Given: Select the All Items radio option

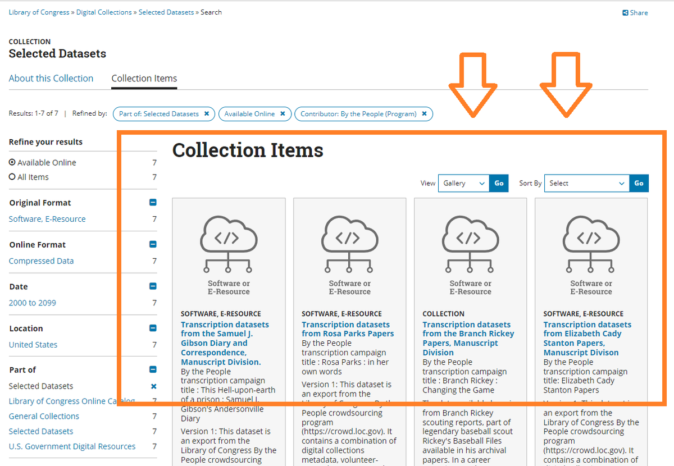Looking at the screenshot, I should pyautogui.click(x=12, y=177).
